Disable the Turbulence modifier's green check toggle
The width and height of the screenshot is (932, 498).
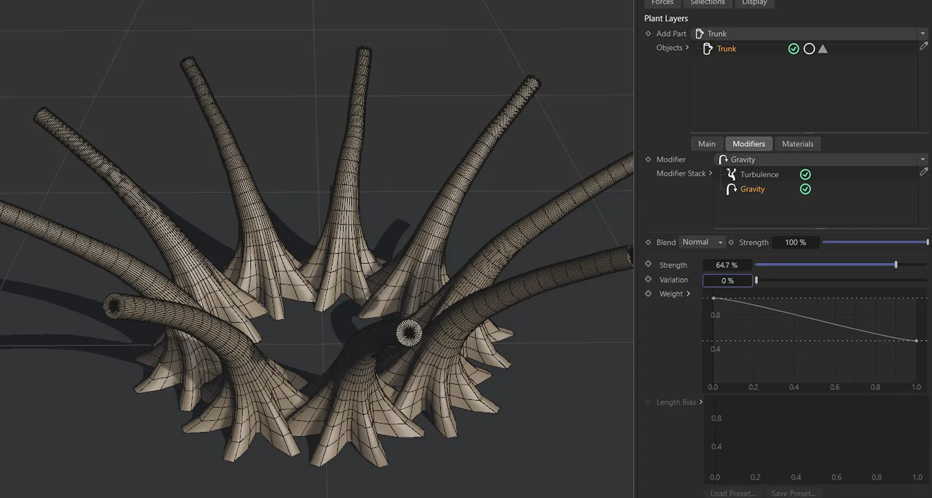[805, 174]
